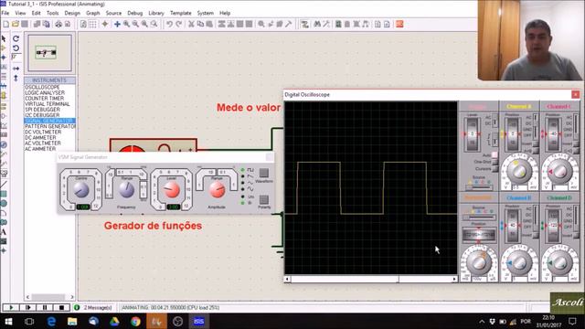Click the rotate anti-clockwise icon
Viewport: 585px width, 329px height.
pyautogui.click(x=16, y=48)
